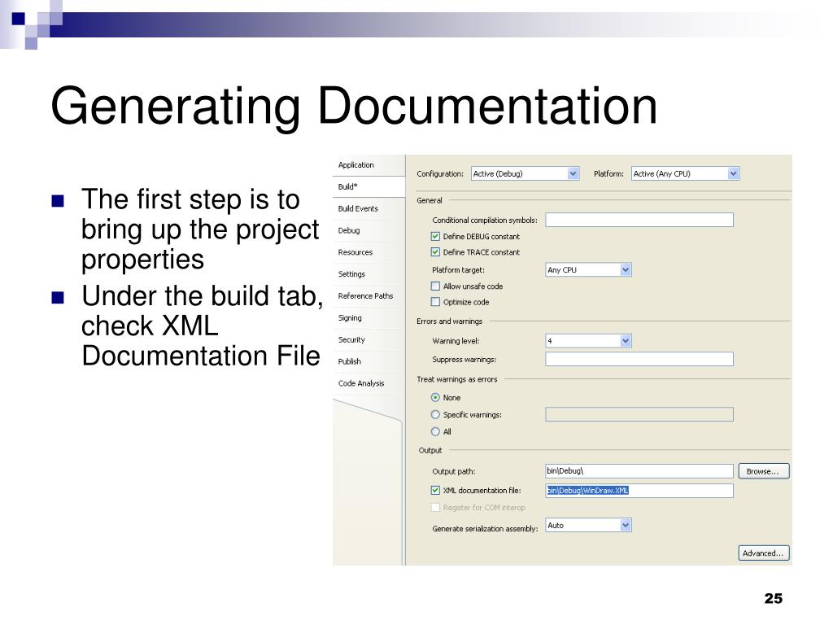Click the 'Output' section heading

430,451
